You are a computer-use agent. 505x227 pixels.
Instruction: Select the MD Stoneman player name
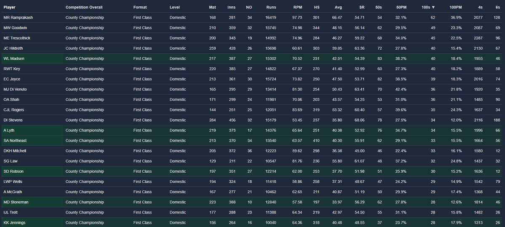tap(16, 202)
